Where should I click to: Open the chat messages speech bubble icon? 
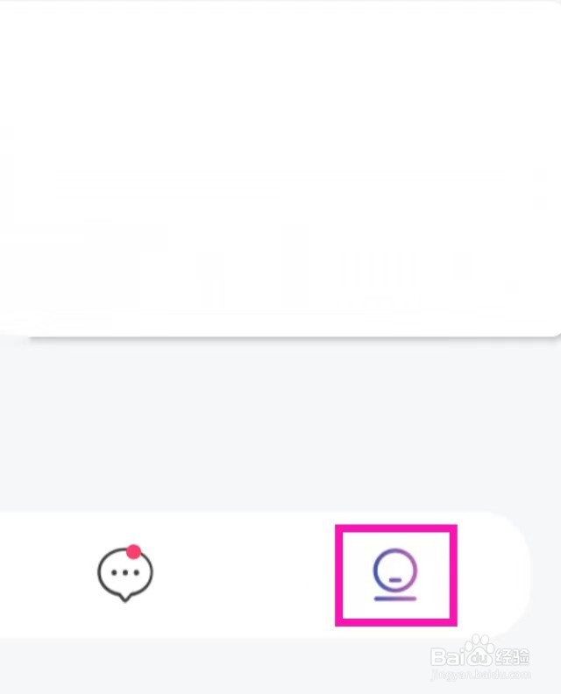(x=125, y=574)
